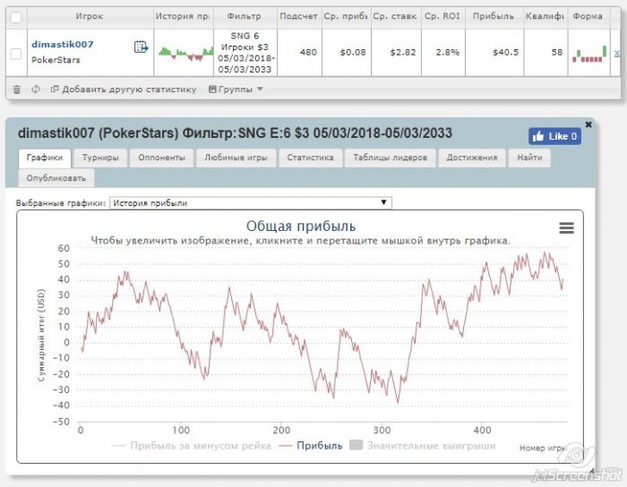Switch to the Графики tab
This screenshot has width=627, height=487.
(x=45, y=158)
